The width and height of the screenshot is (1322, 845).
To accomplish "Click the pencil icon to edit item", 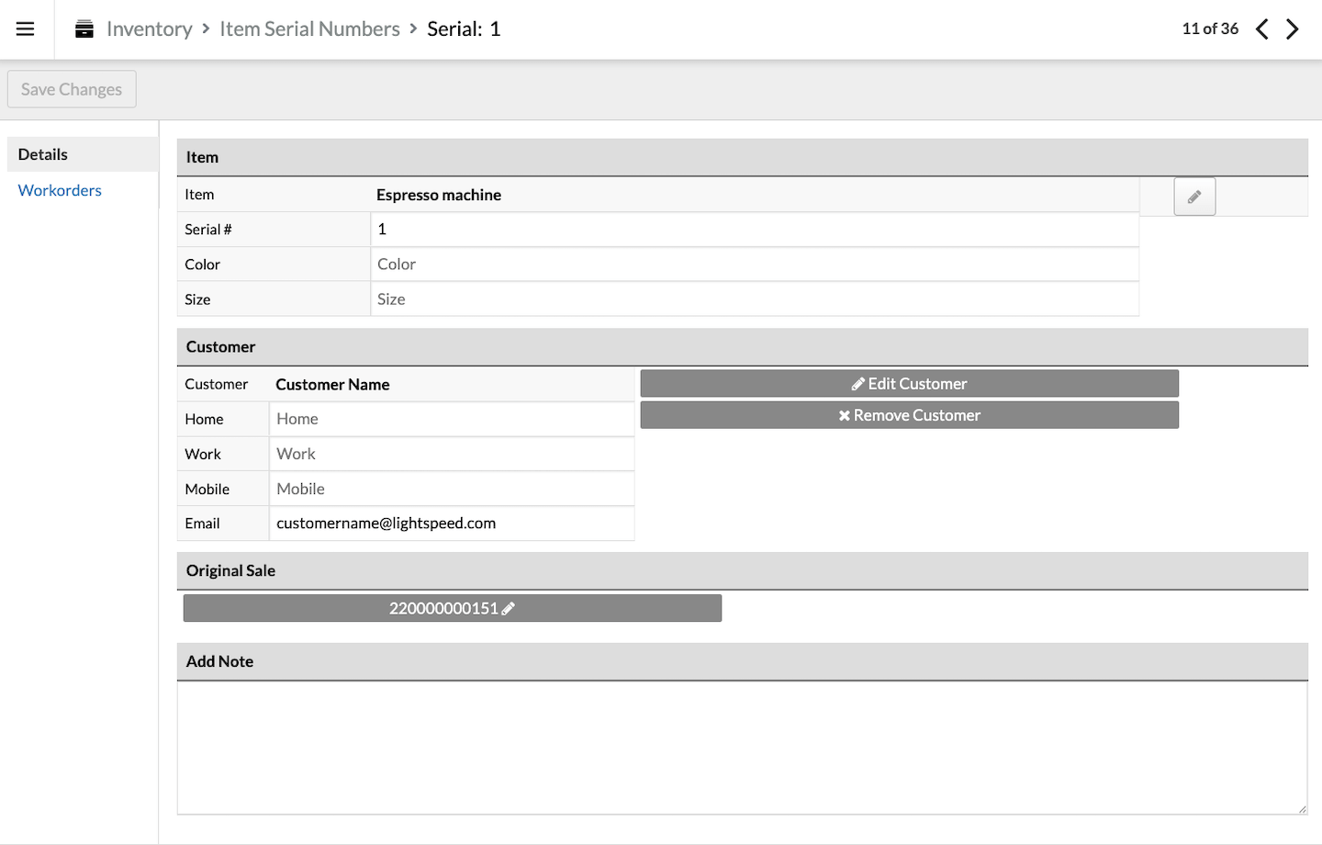I will (1194, 197).
